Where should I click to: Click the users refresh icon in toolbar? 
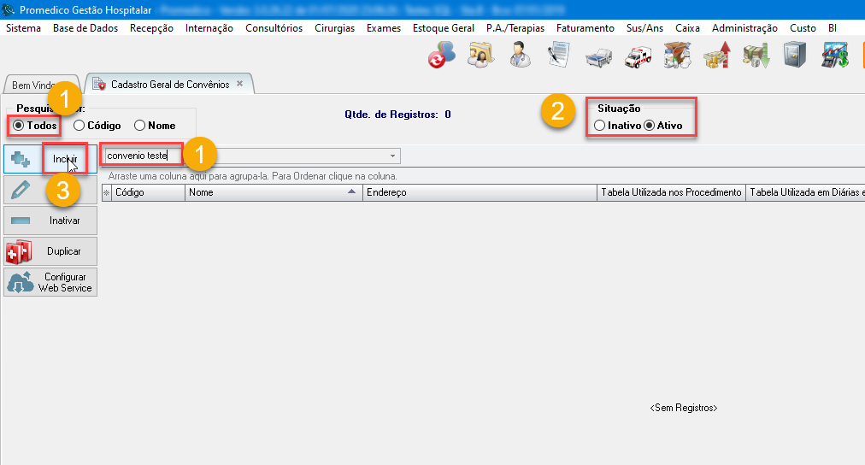[441, 56]
